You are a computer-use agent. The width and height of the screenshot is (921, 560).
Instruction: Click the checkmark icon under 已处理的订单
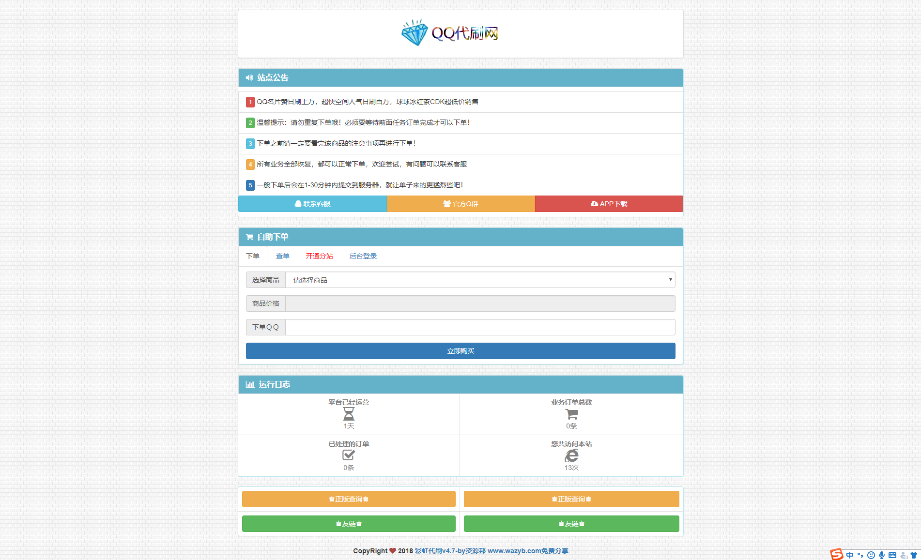349,455
